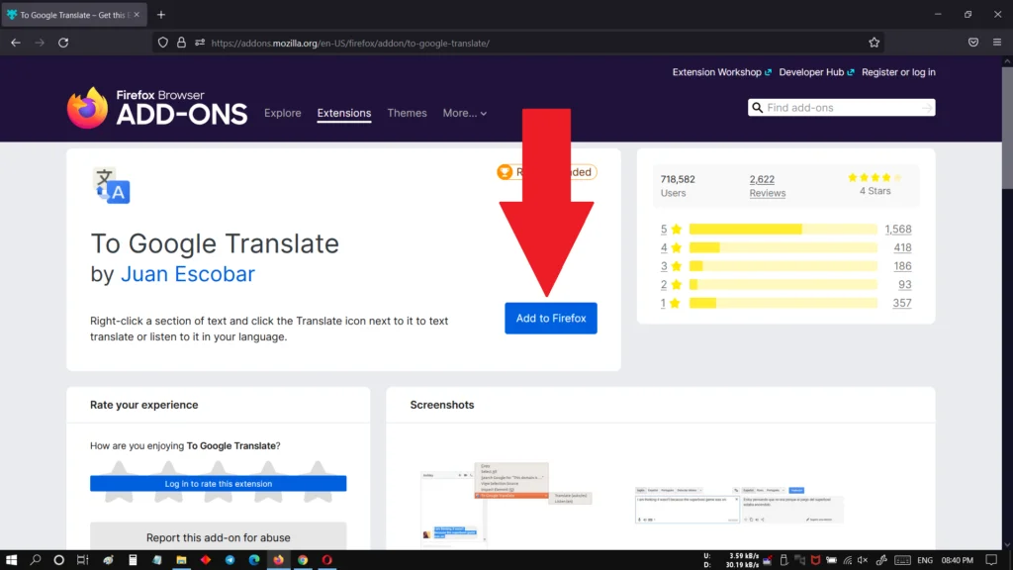1013x570 pixels.
Task: Open the Themes section
Action: pos(407,113)
